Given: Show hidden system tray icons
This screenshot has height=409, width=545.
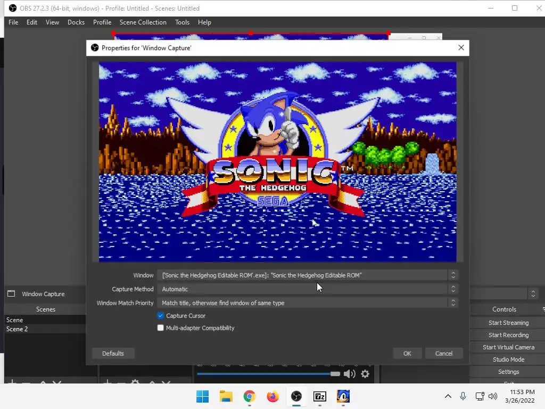Looking at the screenshot, I should point(448,396).
